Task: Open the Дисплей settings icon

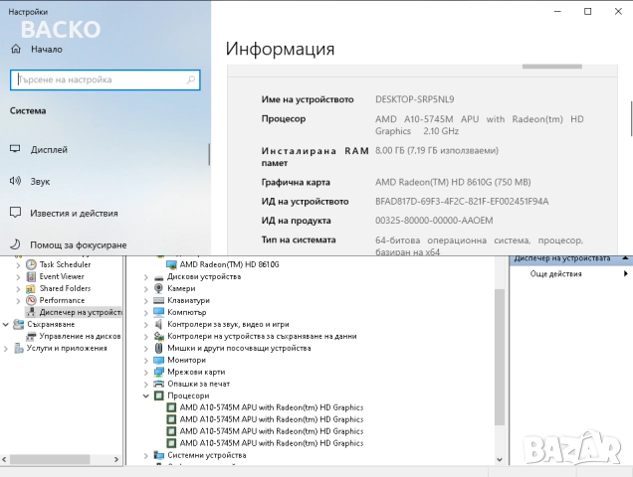Action: click(x=15, y=149)
